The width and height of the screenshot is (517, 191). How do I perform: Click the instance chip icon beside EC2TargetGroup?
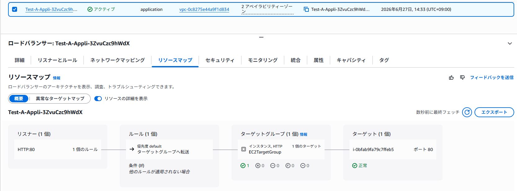coord(244,149)
